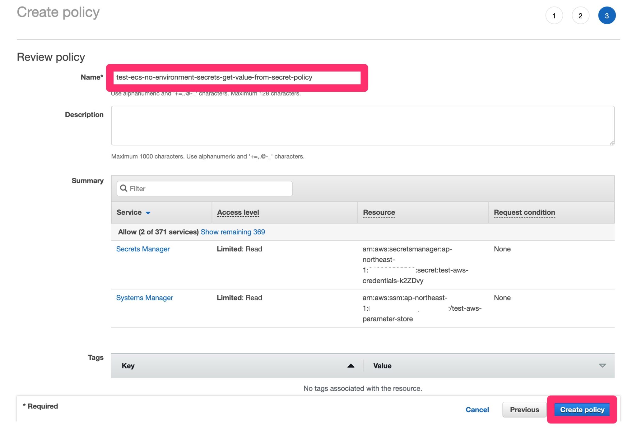Expand Show remaining 369 services
637x434 pixels.
tap(233, 232)
